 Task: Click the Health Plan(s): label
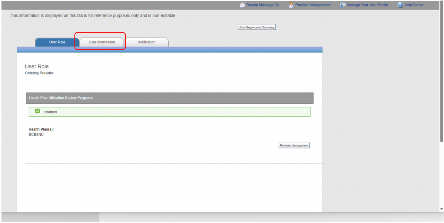tap(41, 129)
